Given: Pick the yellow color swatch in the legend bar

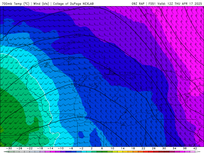Looking at the screenshot, I should point(120,152).
